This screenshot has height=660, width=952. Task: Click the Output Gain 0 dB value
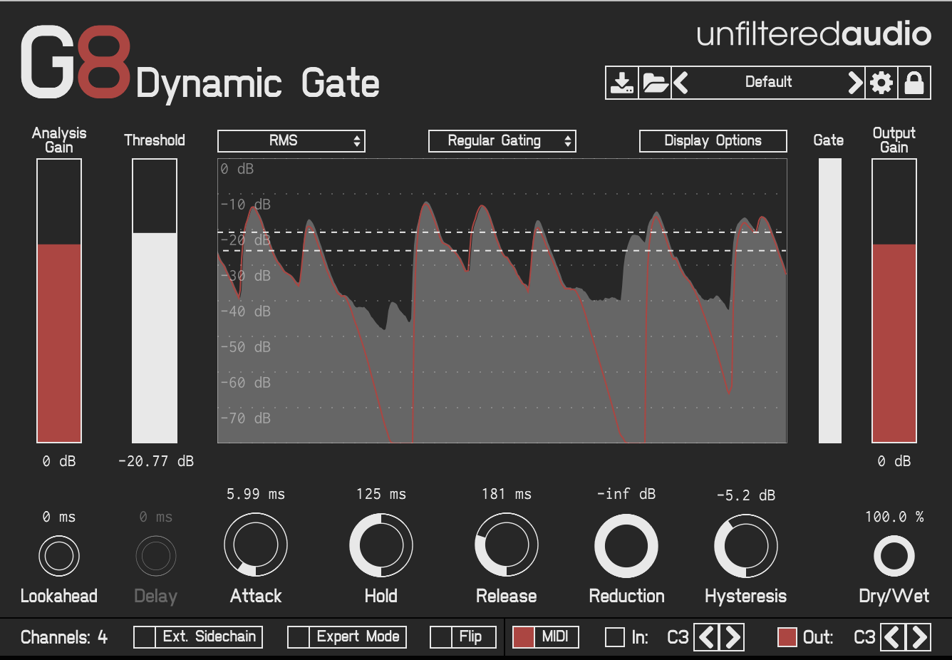pyautogui.click(x=894, y=461)
